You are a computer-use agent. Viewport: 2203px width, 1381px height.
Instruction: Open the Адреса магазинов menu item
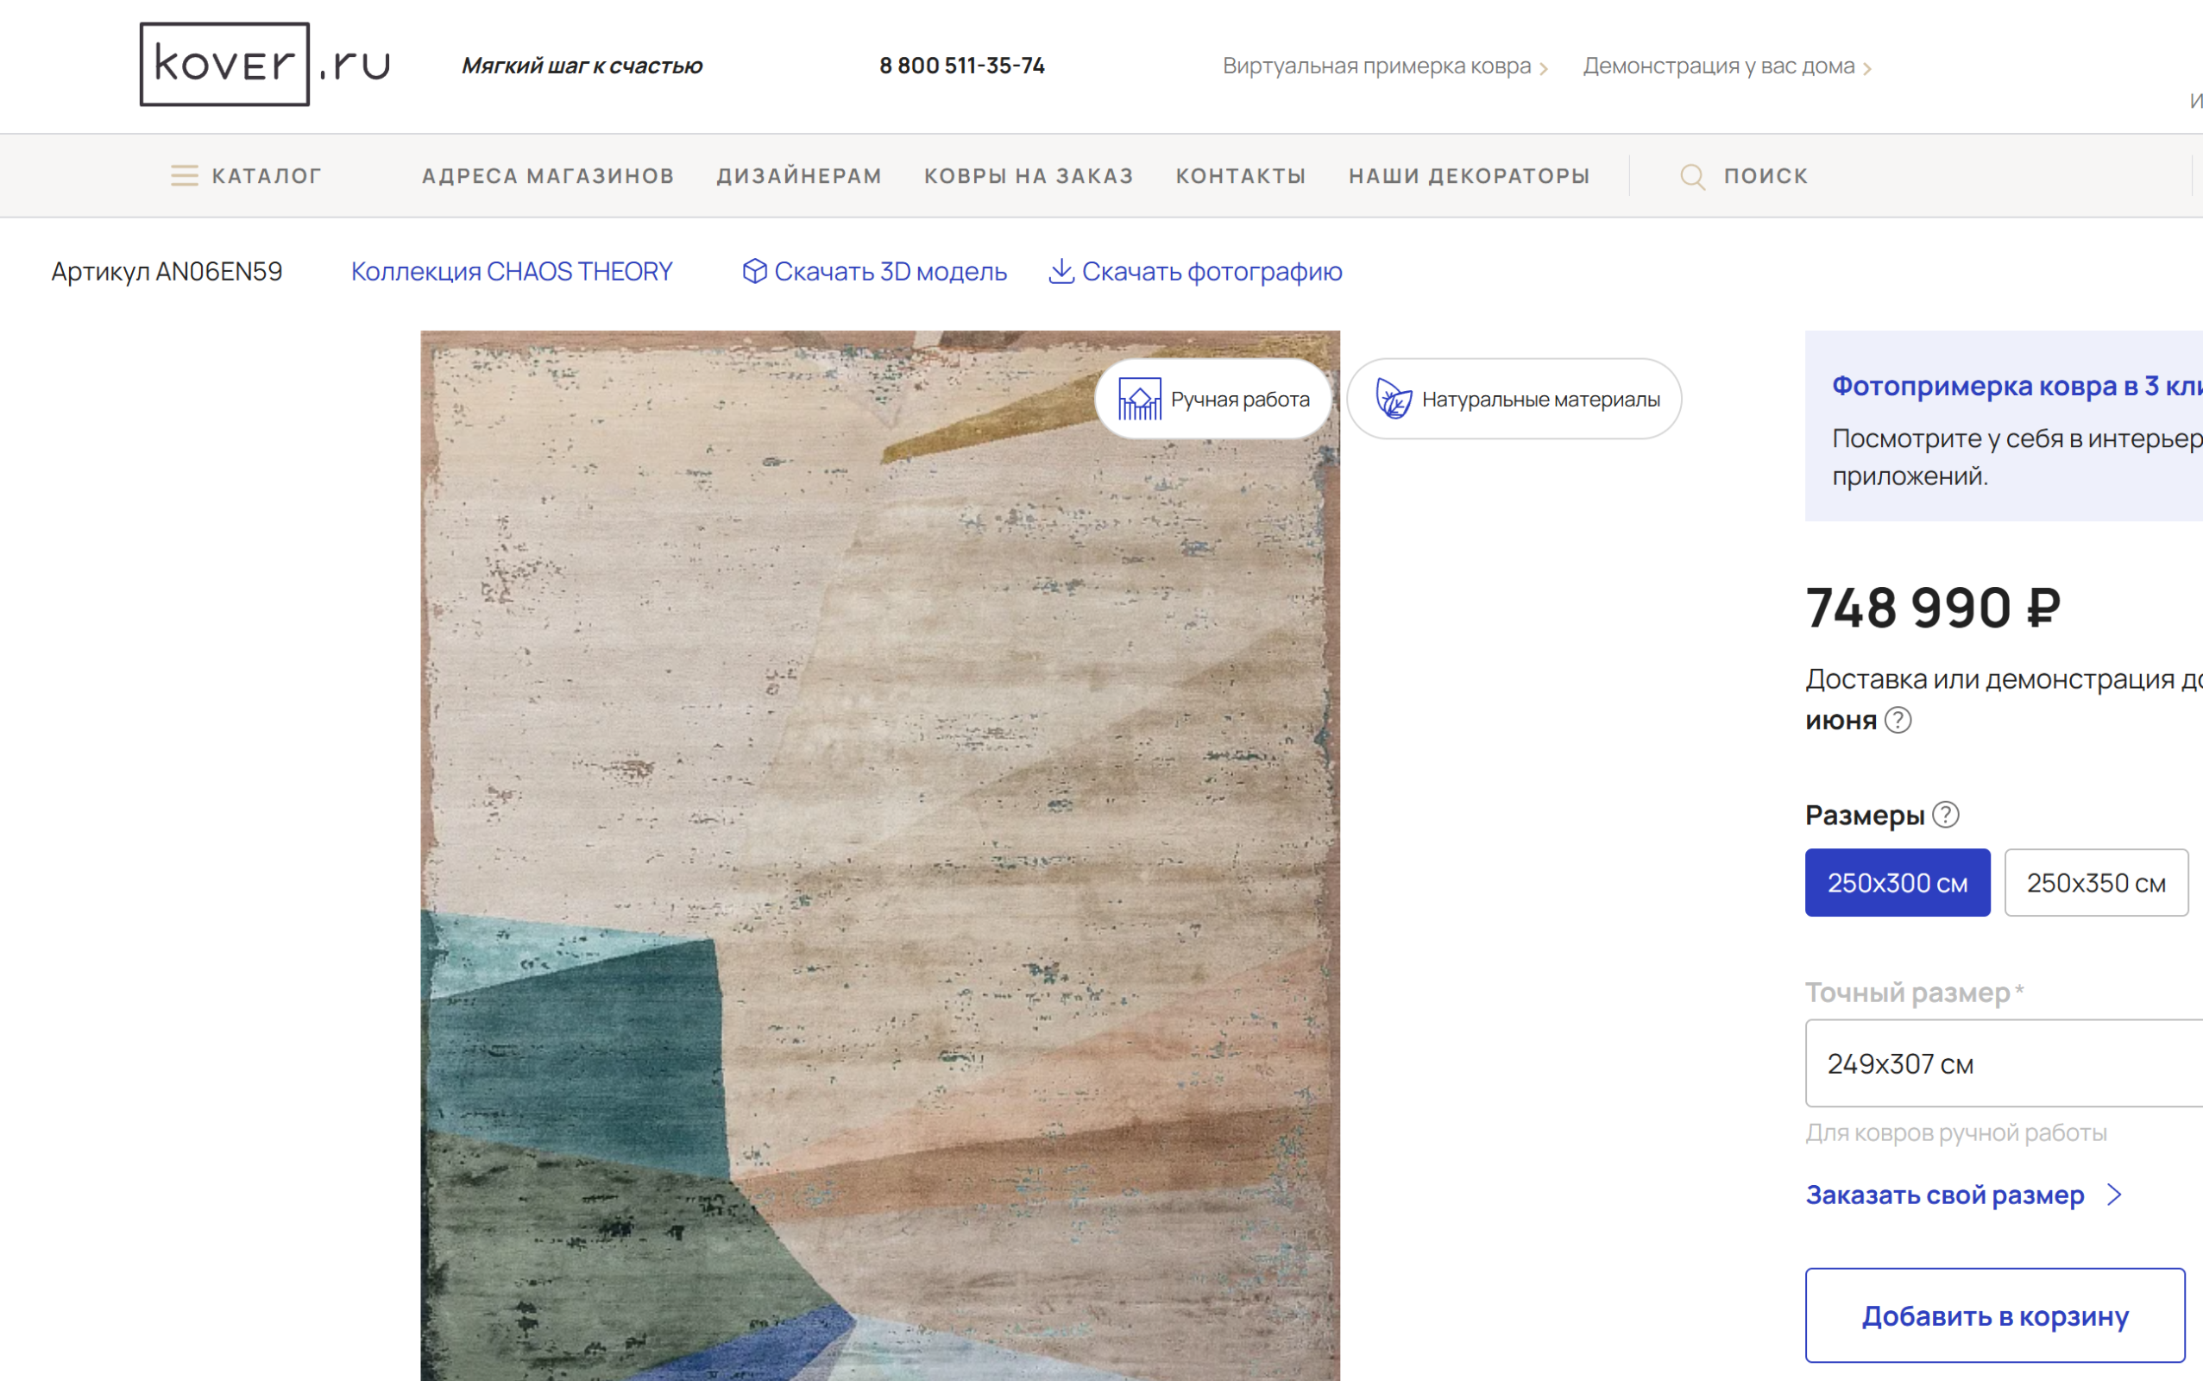click(548, 175)
